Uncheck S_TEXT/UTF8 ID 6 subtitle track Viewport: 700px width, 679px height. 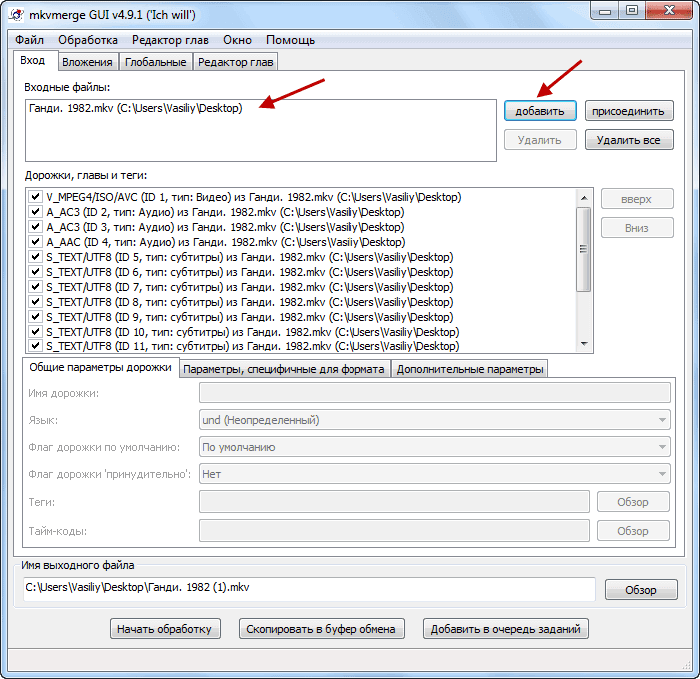point(35,272)
